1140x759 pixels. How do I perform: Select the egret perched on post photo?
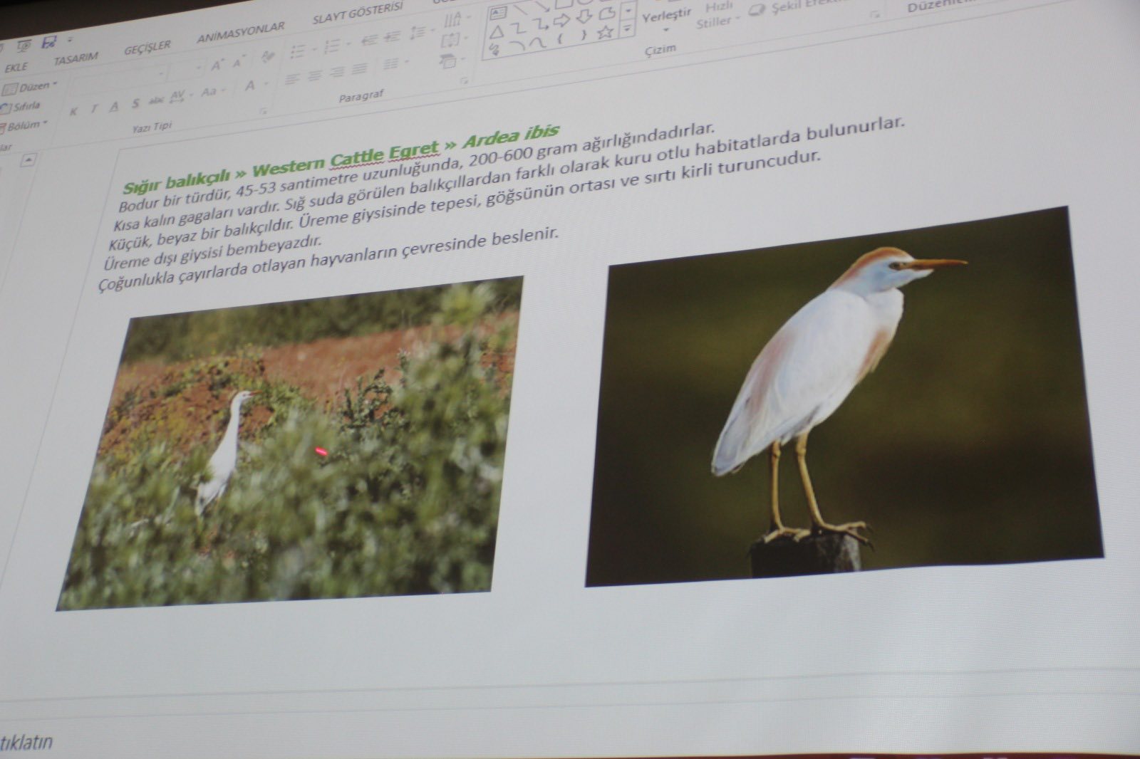coord(844,398)
